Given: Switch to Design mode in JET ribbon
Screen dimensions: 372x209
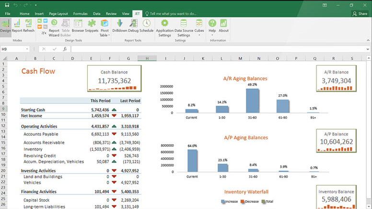Looking at the screenshot, I should pos(5,25).
